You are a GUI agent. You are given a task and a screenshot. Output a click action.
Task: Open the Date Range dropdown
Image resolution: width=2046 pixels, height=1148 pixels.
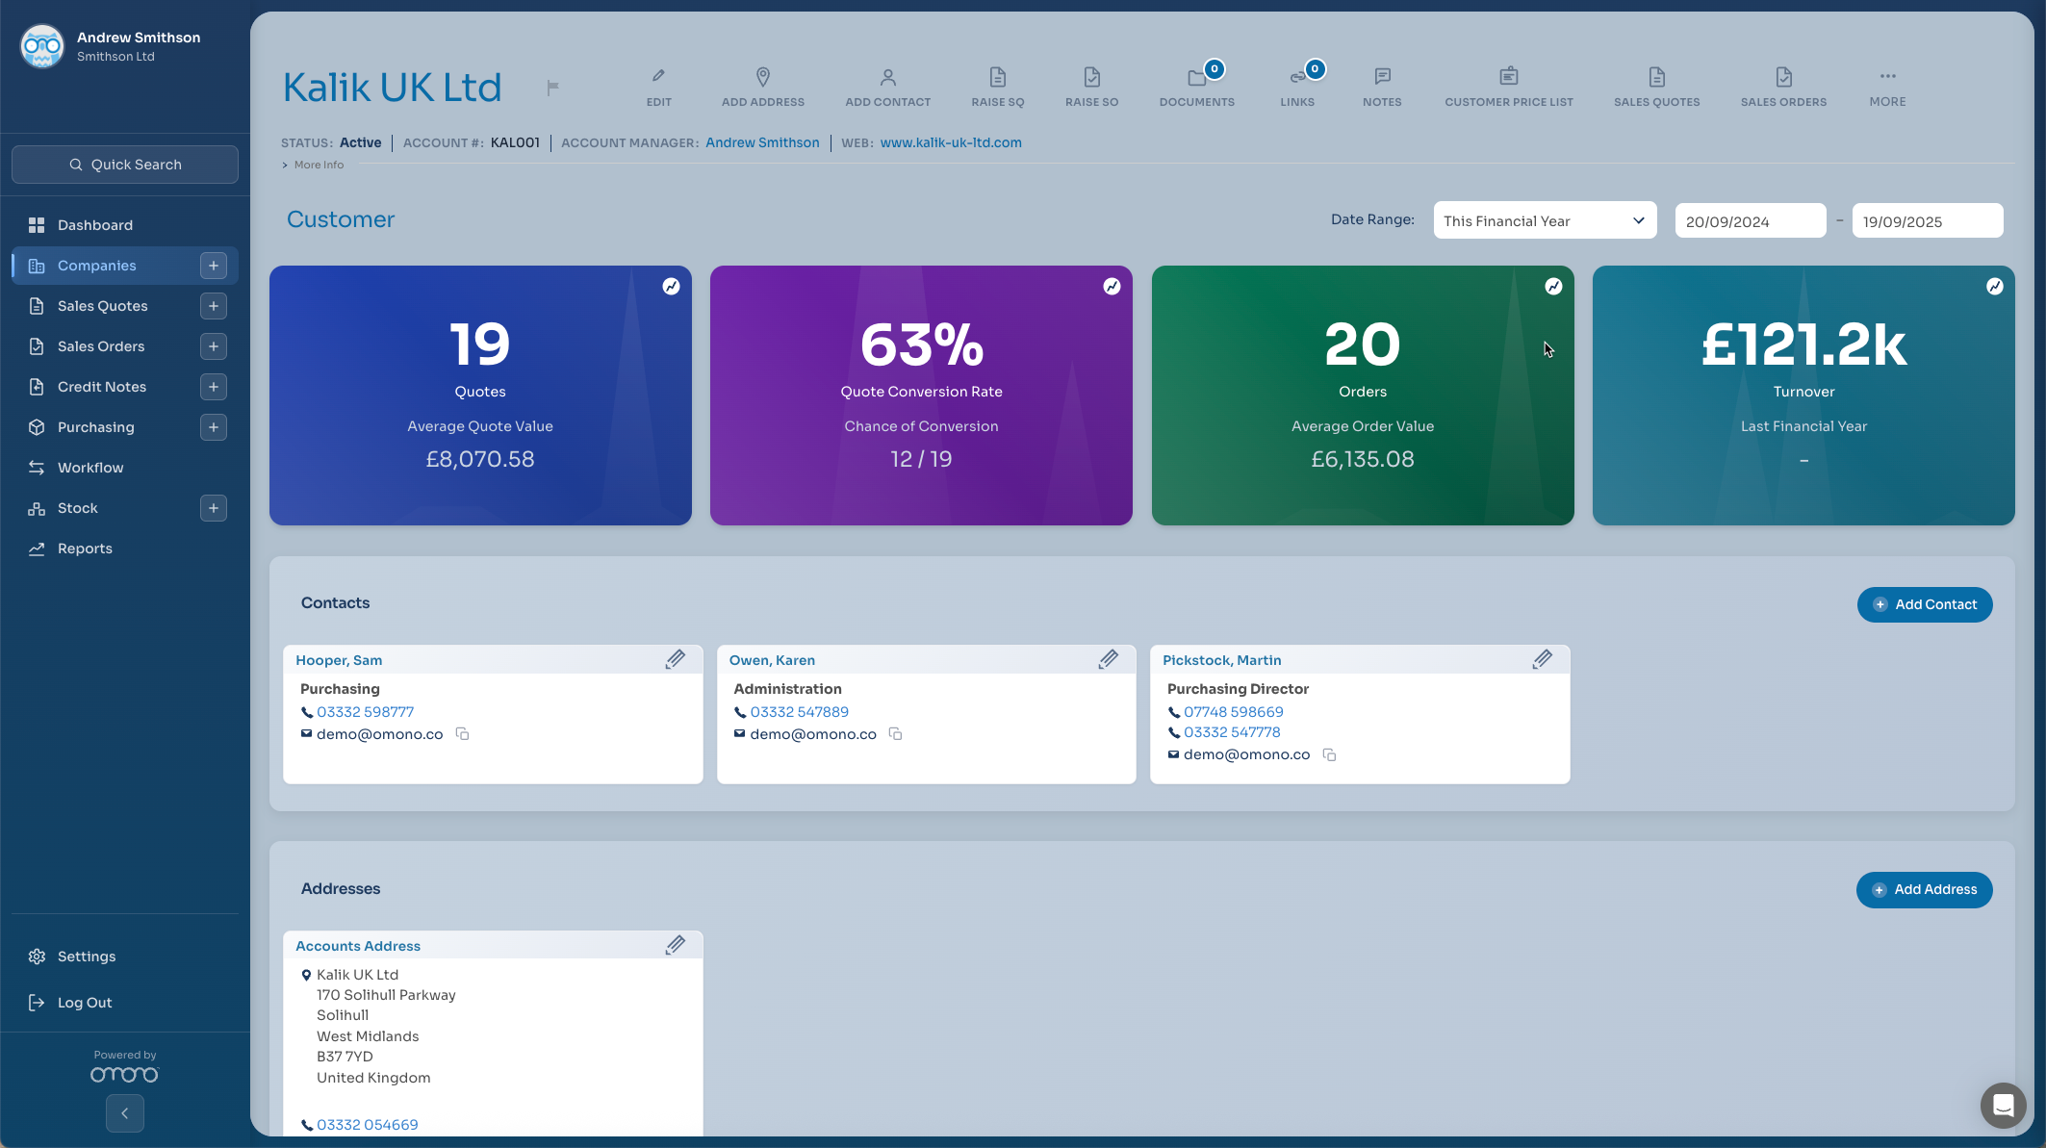1545,220
